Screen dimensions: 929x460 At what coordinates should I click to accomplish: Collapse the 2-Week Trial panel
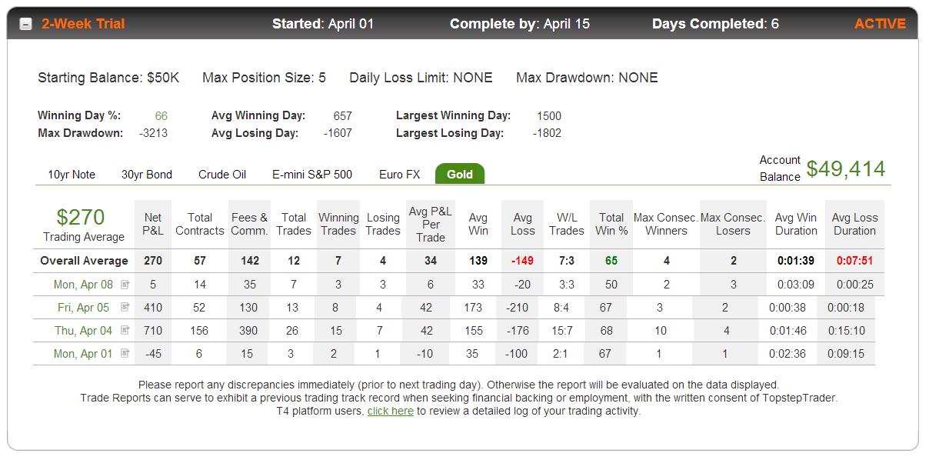click(x=25, y=24)
